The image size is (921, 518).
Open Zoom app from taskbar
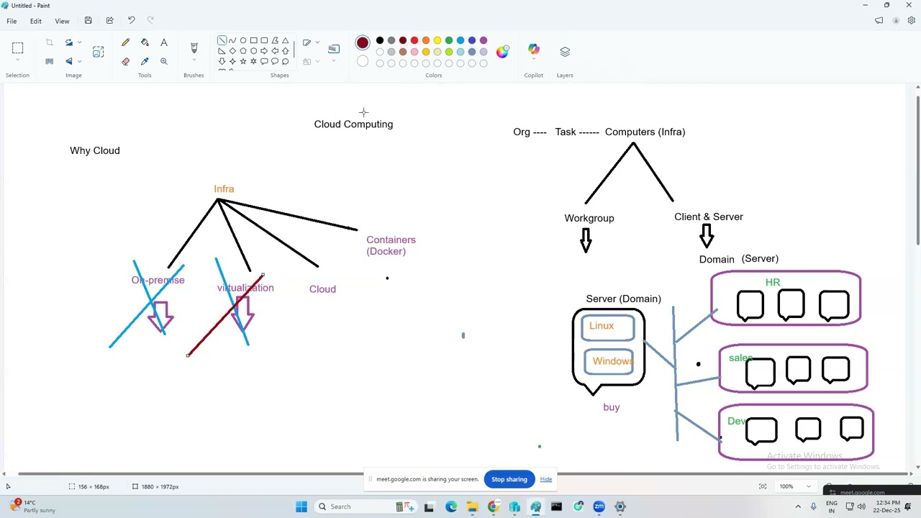tap(599, 506)
